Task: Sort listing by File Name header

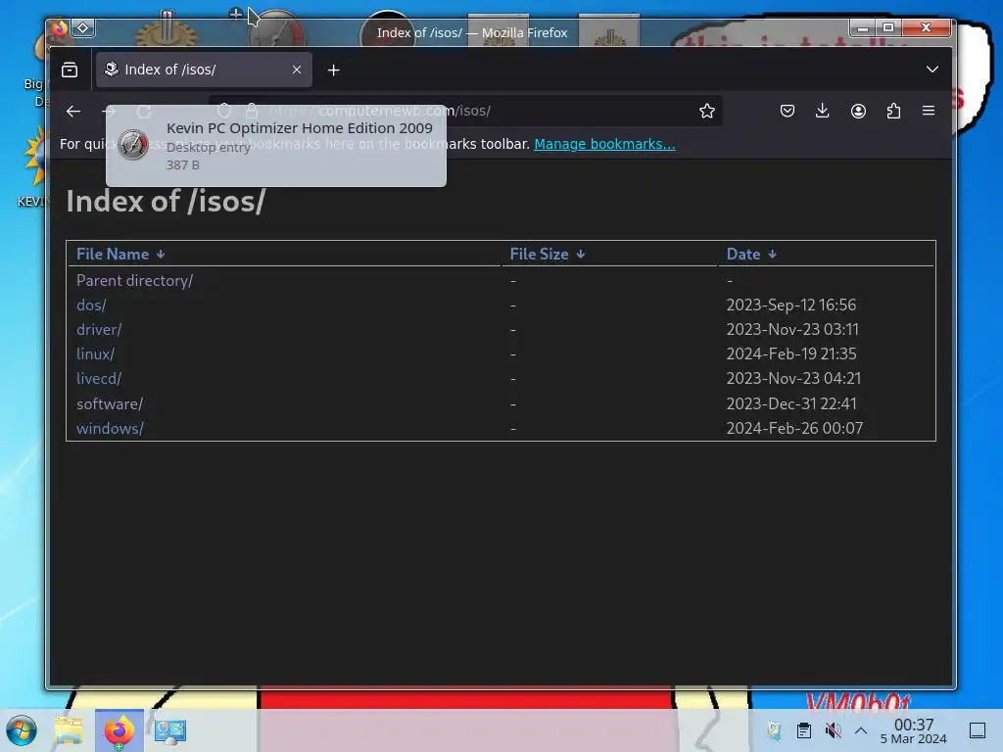Action: (113, 254)
